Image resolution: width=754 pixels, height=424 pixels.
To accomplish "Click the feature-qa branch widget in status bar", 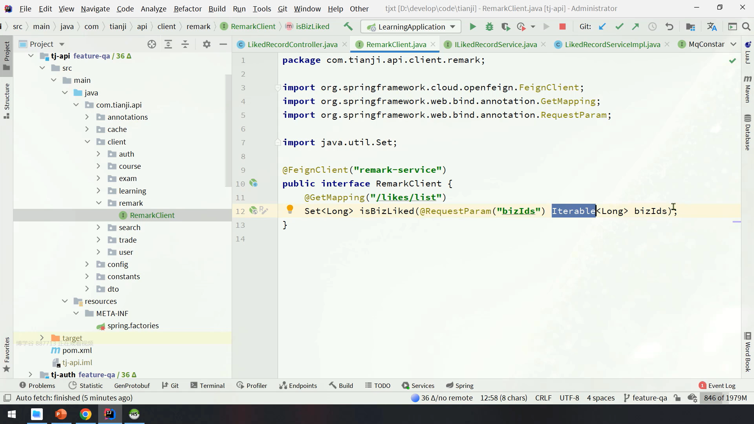I will 645,398.
